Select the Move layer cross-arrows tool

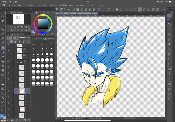tap(3, 25)
